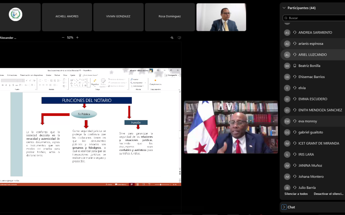Expand the Chat panel
The width and height of the screenshot is (345, 215).
pyautogui.click(x=284, y=207)
